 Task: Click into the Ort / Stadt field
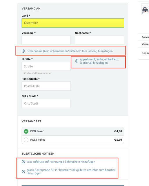coord(46,103)
